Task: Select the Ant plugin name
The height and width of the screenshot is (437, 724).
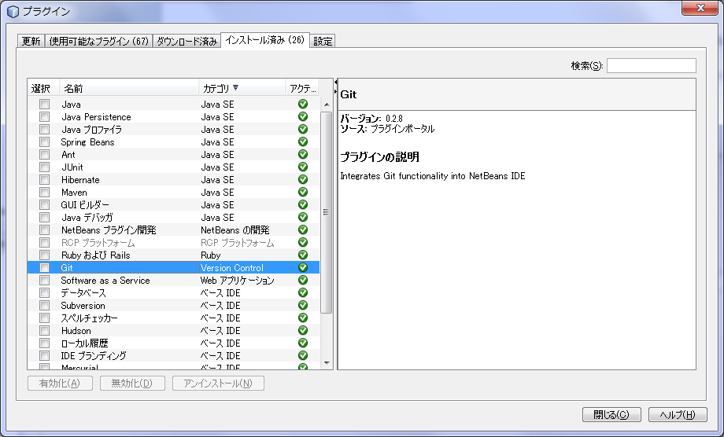Action: point(68,154)
